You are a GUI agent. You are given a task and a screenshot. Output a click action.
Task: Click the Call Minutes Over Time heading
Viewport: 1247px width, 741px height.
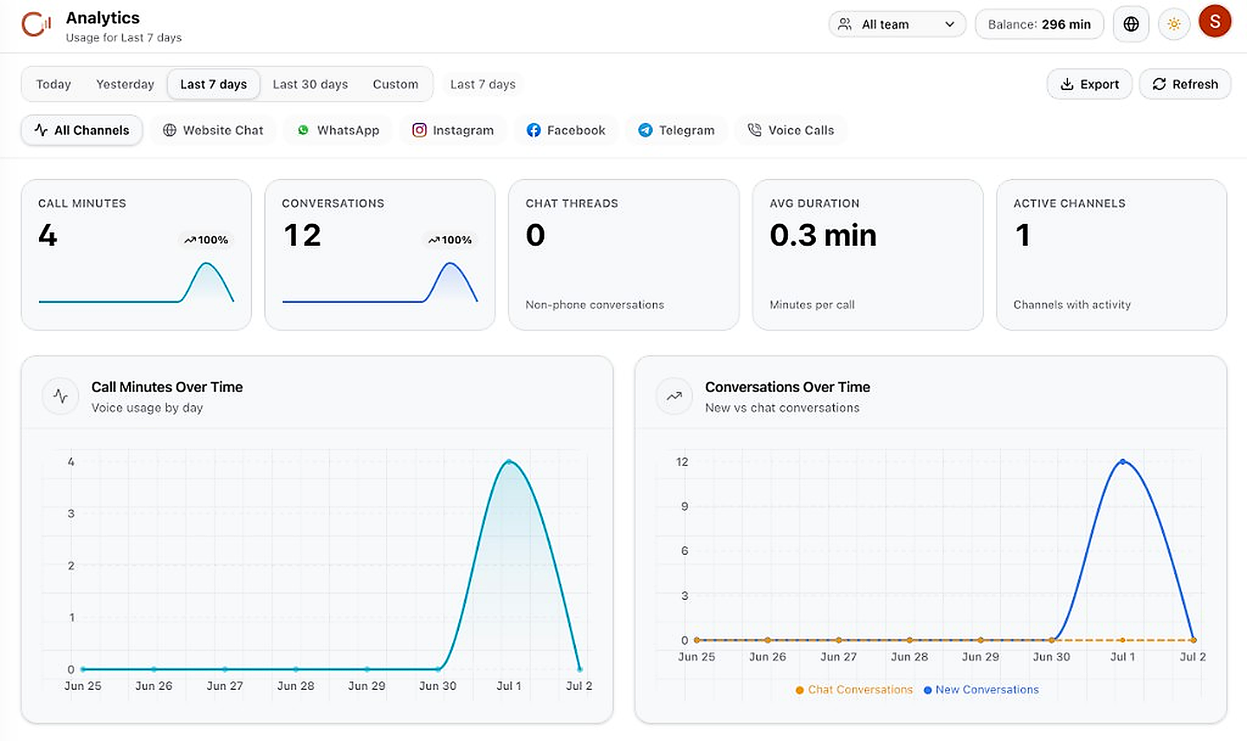[x=167, y=387]
